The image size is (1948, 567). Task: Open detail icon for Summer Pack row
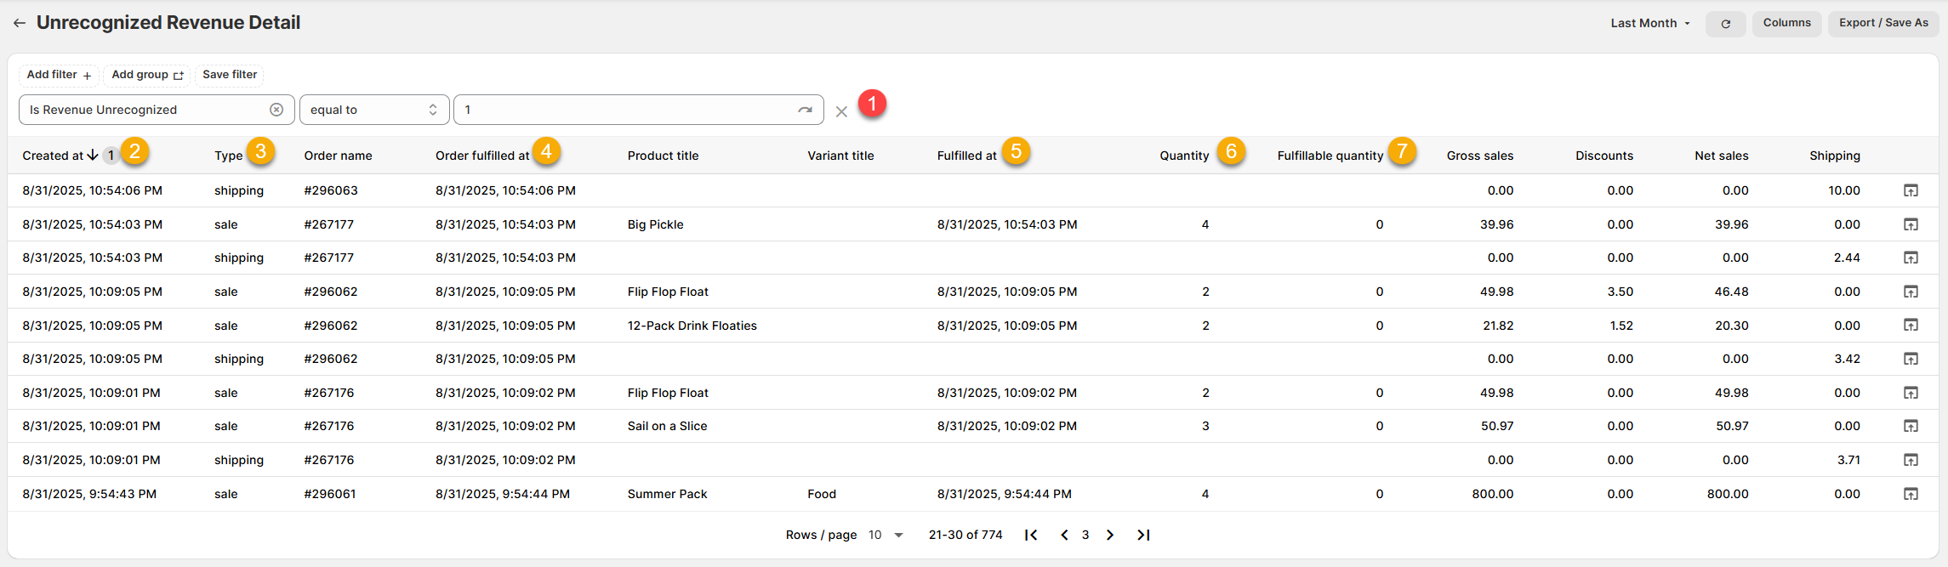tap(1911, 494)
